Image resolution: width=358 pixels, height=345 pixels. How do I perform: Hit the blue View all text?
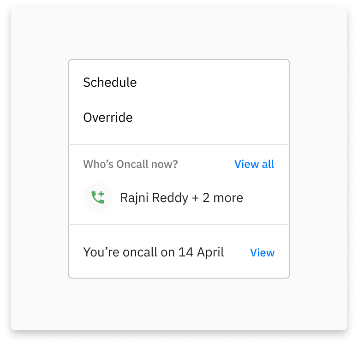click(254, 164)
